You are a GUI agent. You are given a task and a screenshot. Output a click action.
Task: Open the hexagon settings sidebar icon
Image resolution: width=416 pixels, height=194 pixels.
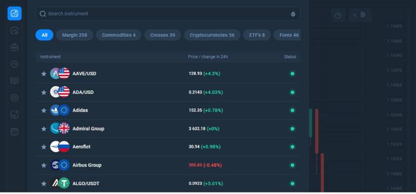click(x=15, y=98)
